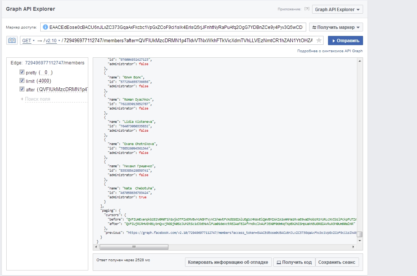Image resolution: width=417 pixels, height=276 pixels.
Task: Click the 729496977112747/members edge link
Action: coord(55,63)
